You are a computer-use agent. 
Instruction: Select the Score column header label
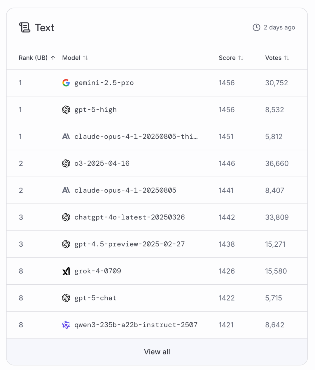[227, 58]
